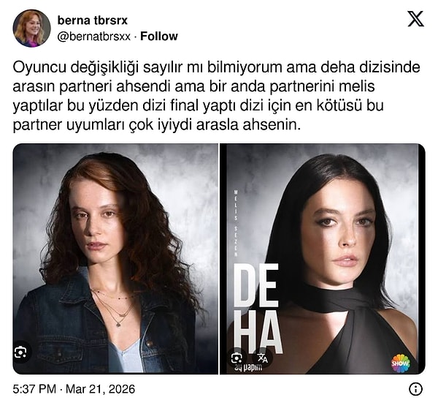Tap the lens search icon on DEHA poster
The width and height of the screenshot is (438, 411).
coord(237,358)
